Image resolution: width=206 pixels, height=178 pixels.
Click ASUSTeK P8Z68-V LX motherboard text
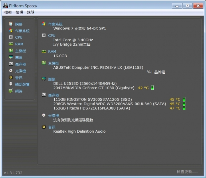pos(98,68)
